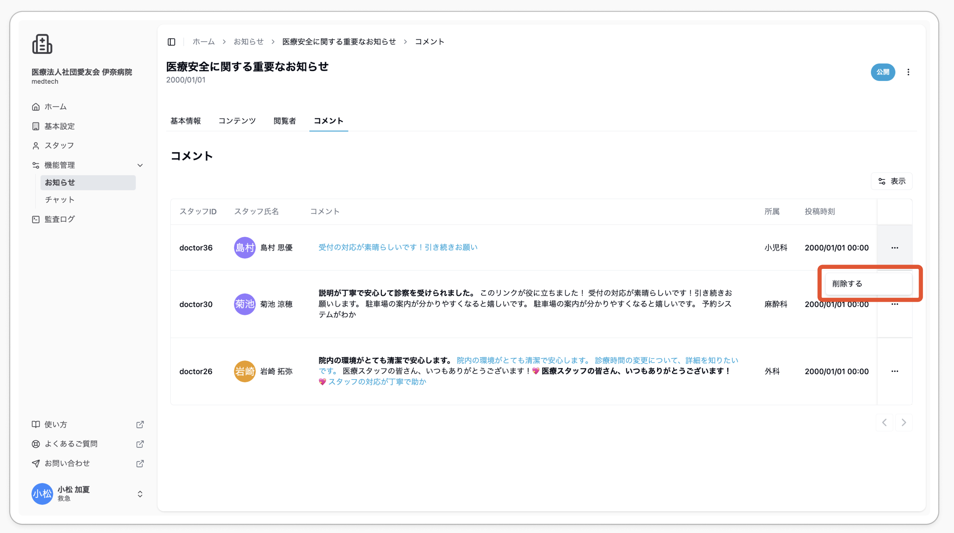Click the スタッフ person icon
Viewport: 954px width, 533px height.
pyautogui.click(x=36, y=146)
